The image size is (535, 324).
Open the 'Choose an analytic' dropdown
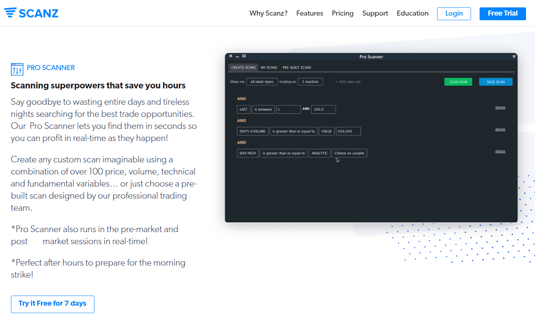point(349,153)
